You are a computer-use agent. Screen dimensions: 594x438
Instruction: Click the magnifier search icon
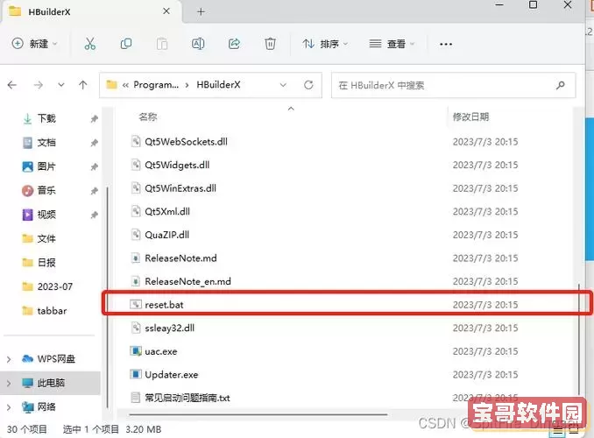click(x=561, y=85)
